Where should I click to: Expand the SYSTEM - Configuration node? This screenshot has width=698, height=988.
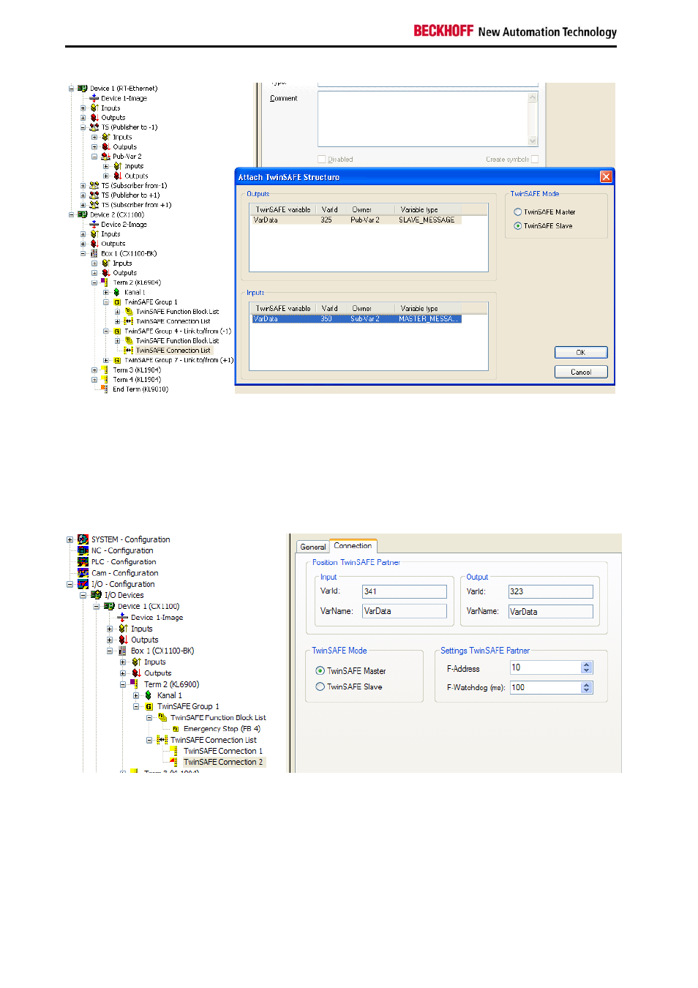click(x=70, y=539)
